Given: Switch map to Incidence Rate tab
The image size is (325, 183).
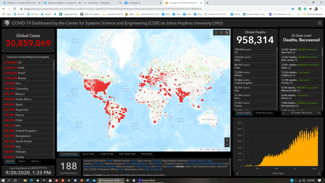Looking at the screenshot, I should [x=107, y=154].
